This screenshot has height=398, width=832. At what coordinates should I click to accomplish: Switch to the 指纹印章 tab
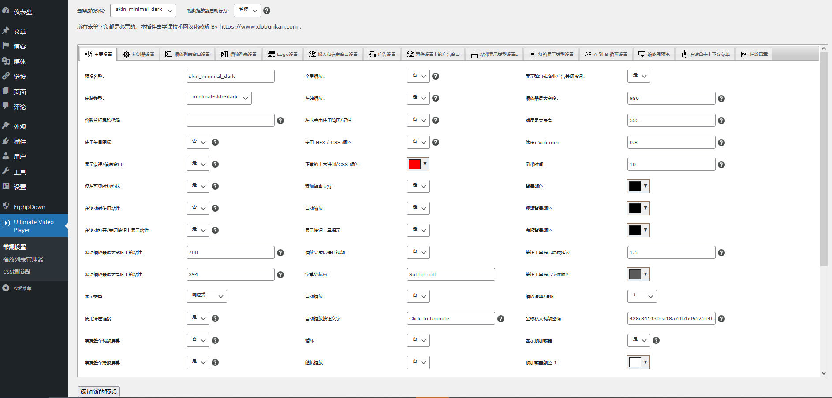[x=754, y=54]
